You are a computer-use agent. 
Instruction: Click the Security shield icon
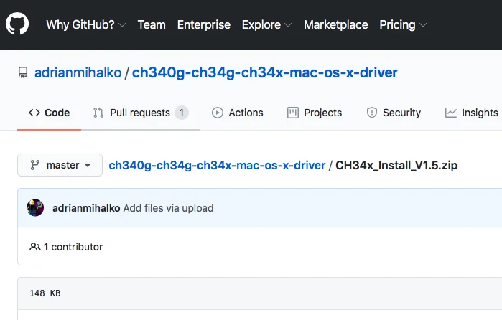click(x=372, y=113)
